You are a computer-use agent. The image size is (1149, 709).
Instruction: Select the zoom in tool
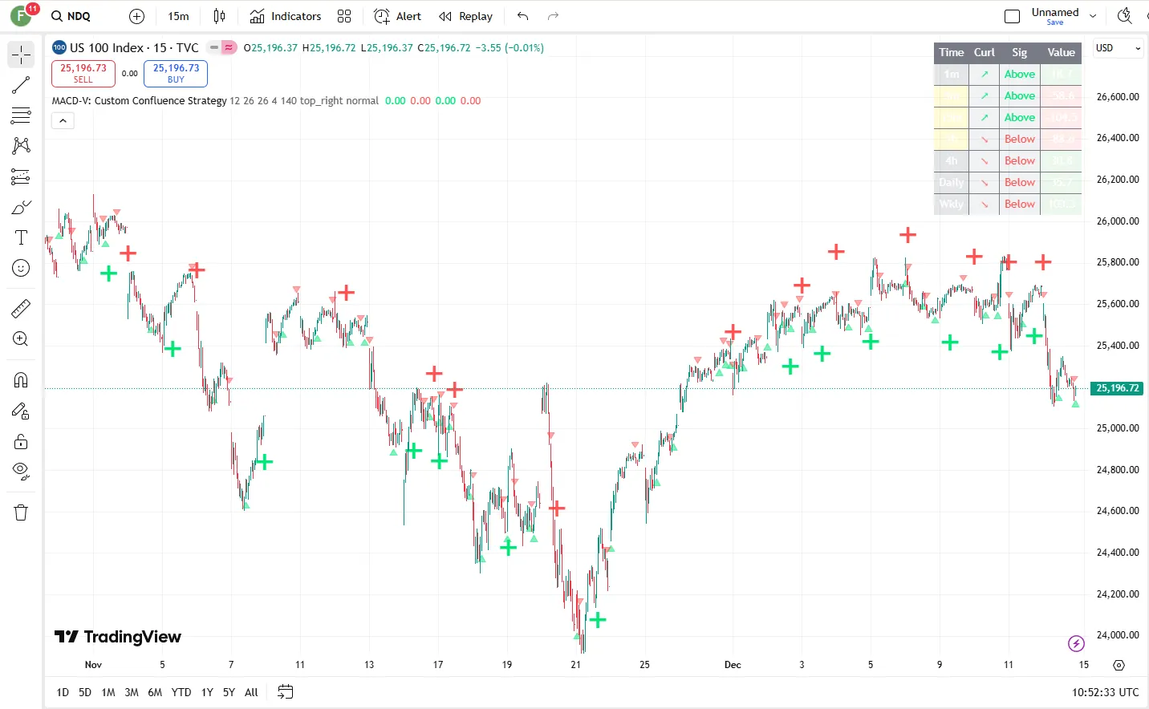21,339
